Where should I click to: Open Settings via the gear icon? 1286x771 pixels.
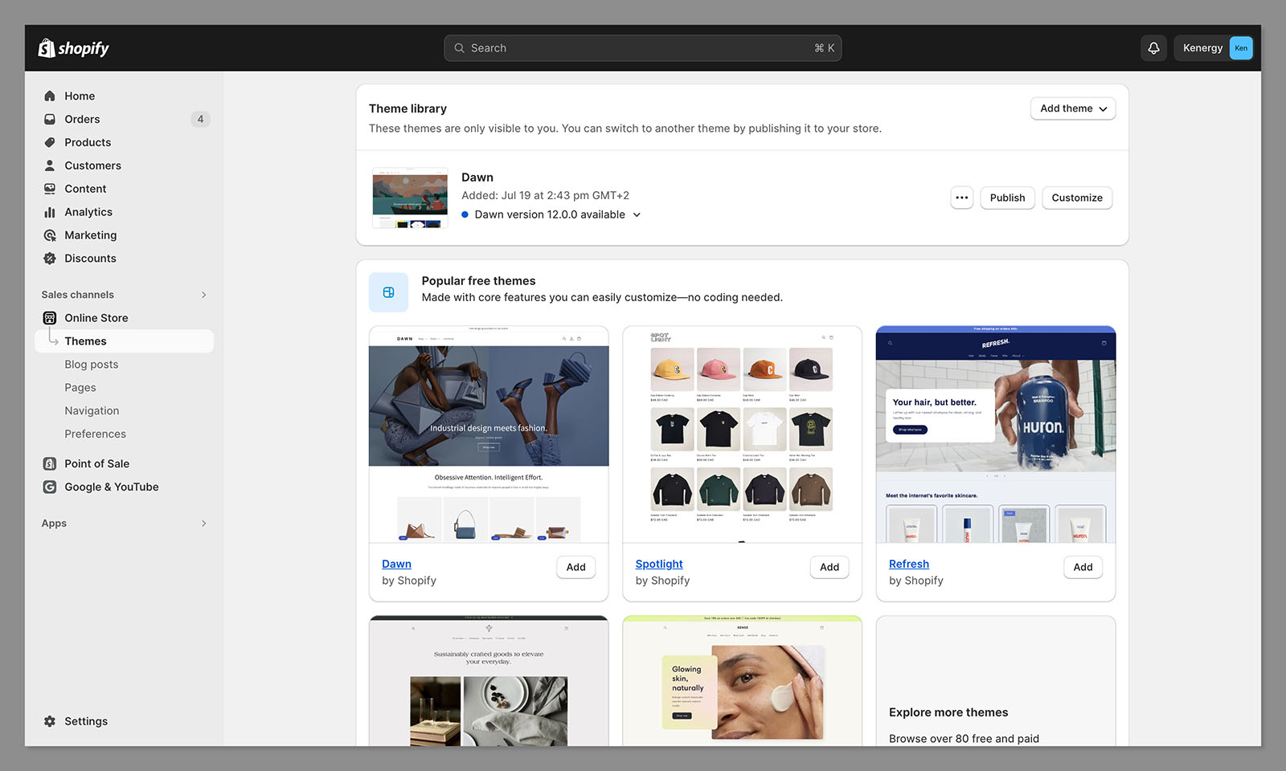click(x=50, y=721)
